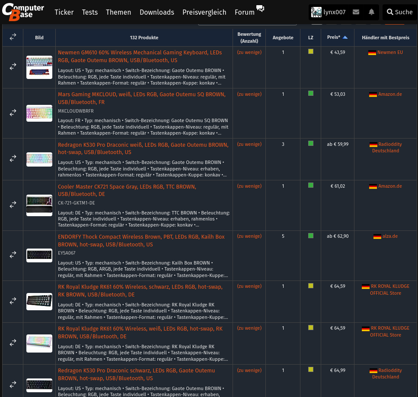Click offers count 5 for ENDORFY Thock

click(283, 236)
